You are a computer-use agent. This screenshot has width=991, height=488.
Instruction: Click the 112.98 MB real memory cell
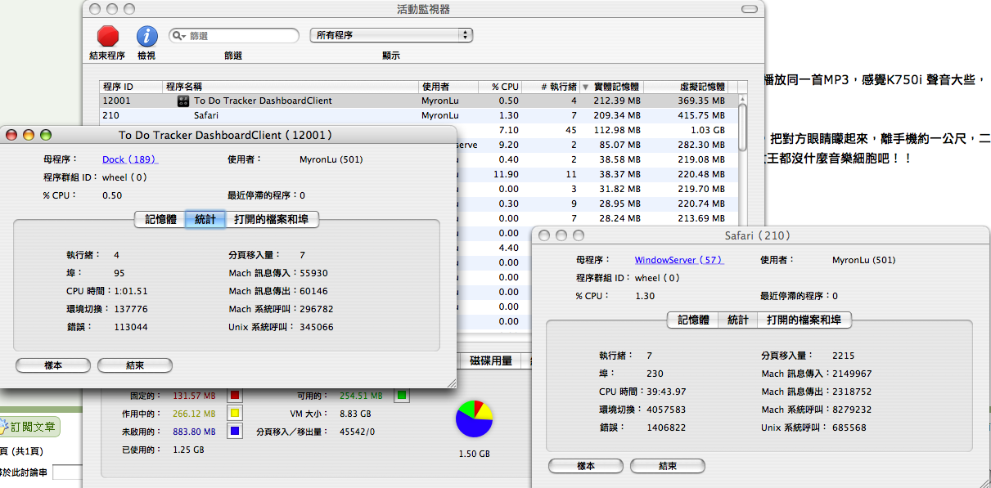616,131
